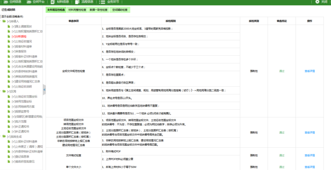Click rule text 1、附件格式PDF
This screenshot has height=170, width=331.
(111, 151)
